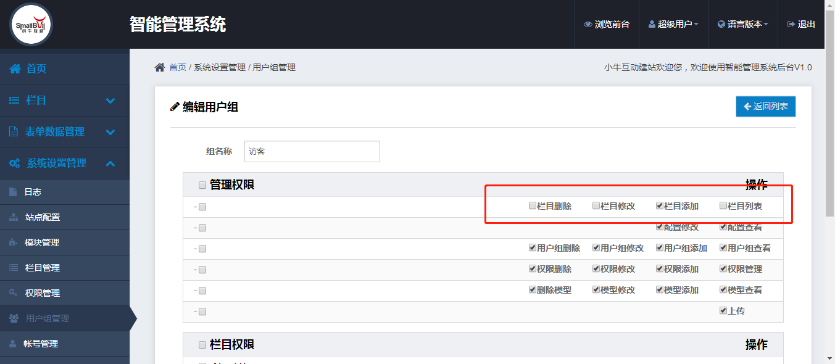Click the breadcrumb home icon

(x=160, y=67)
